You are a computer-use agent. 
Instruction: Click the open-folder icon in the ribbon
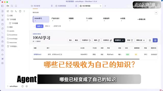pyautogui.click(x=2, y=50)
